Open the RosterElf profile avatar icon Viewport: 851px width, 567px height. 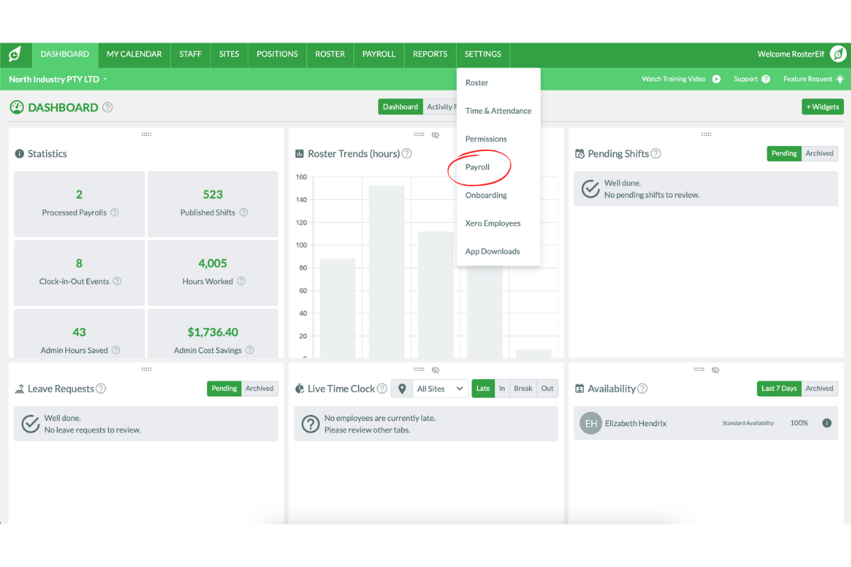(838, 54)
